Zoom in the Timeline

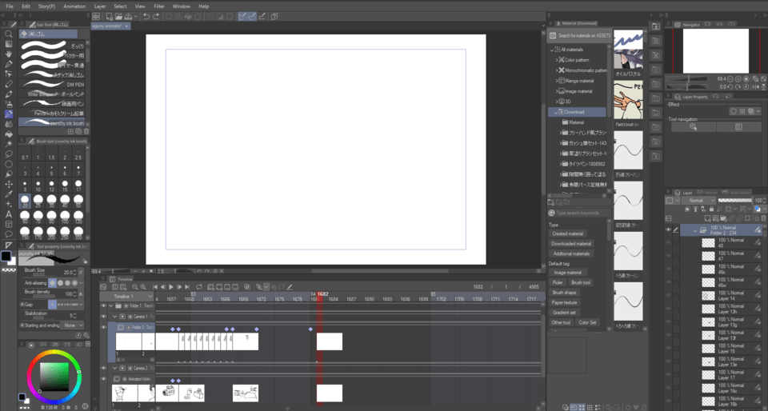tap(142, 287)
